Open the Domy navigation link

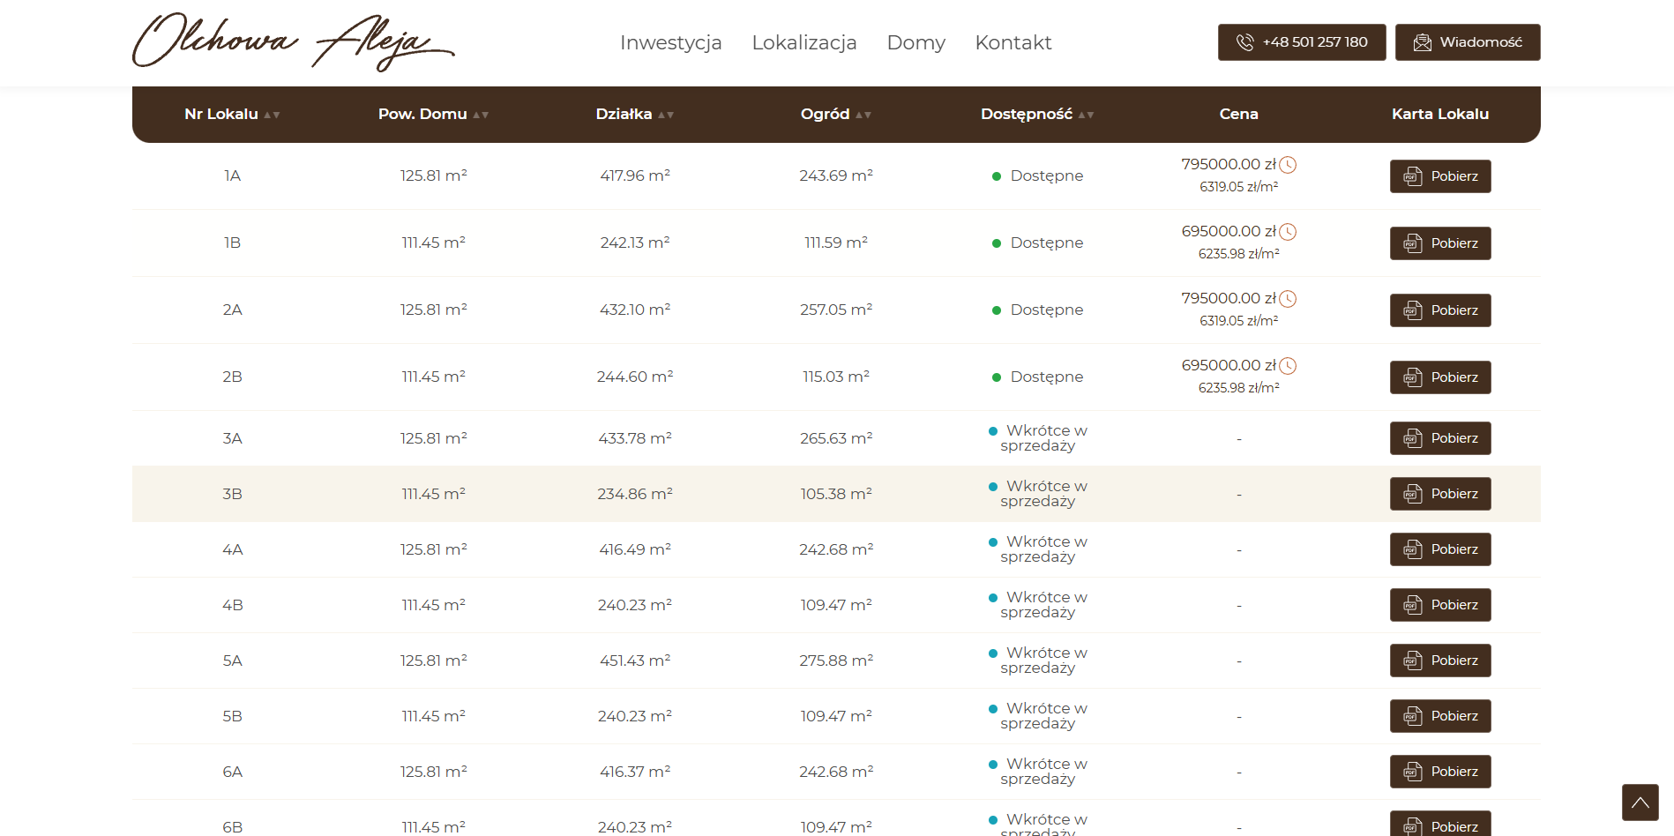(915, 42)
